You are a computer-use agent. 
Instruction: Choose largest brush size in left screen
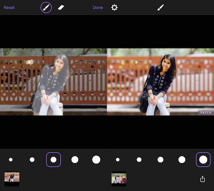pyautogui.click(x=96, y=159)
